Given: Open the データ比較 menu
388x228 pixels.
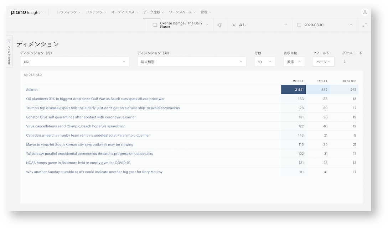Looking at the screenshot, I should 154,12.
